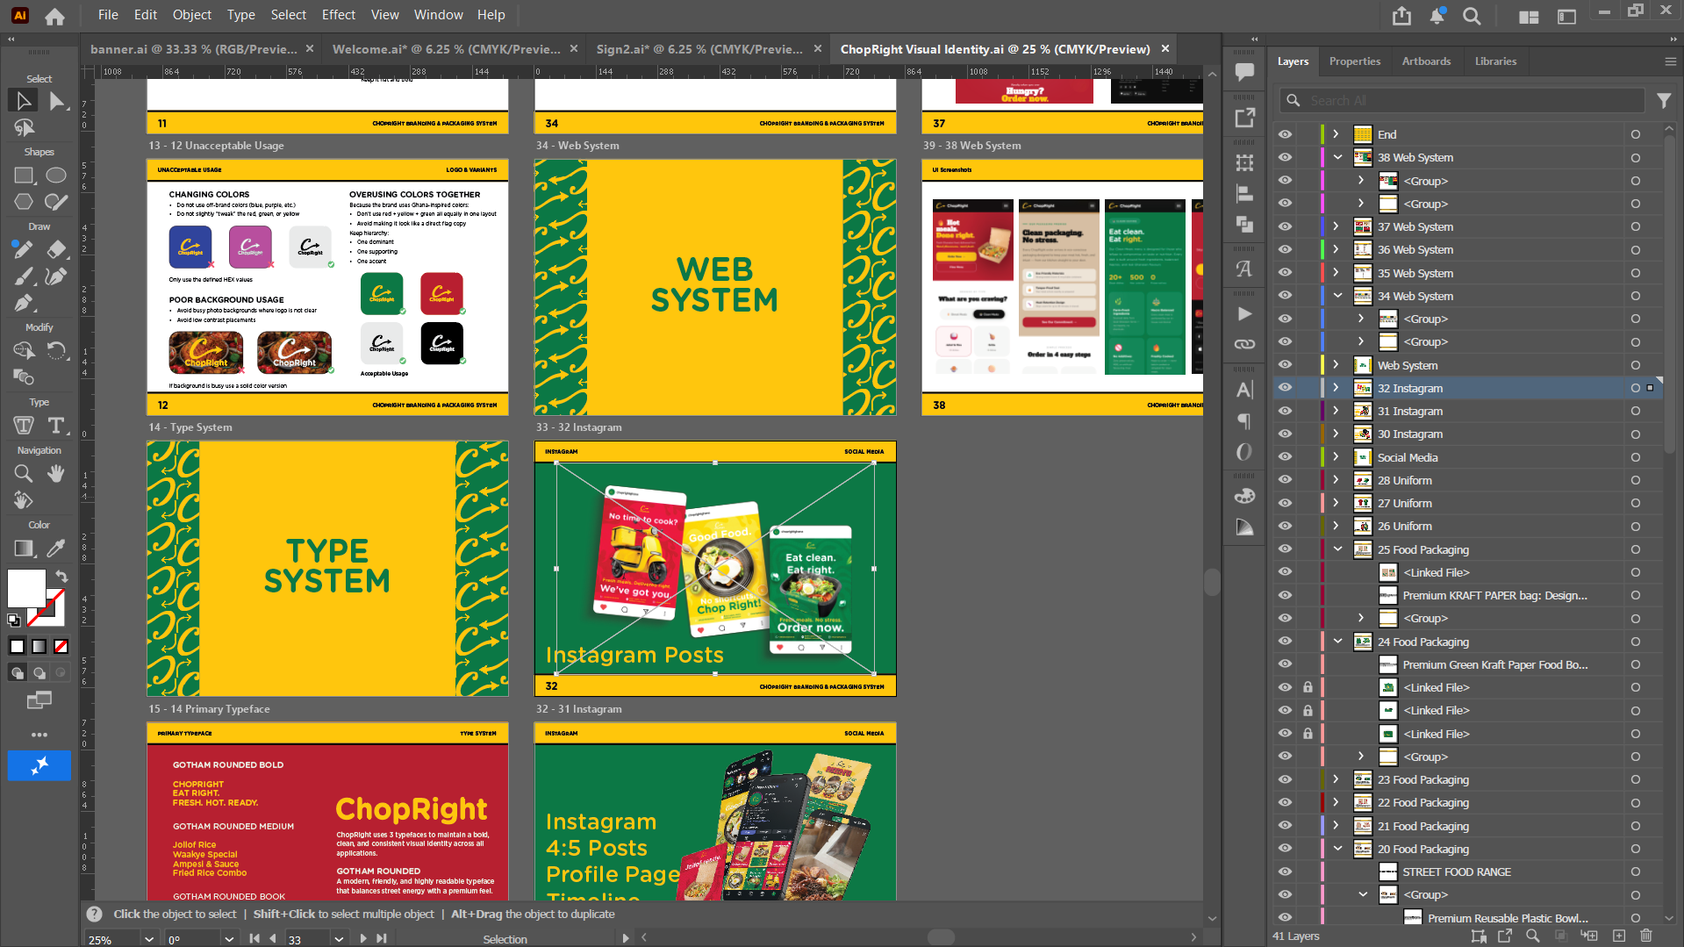
Task: Select the Gradient tool
Action: coord(24,549)
